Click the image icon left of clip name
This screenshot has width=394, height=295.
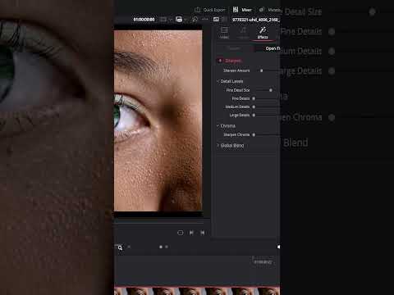click(x=216, y=20)
